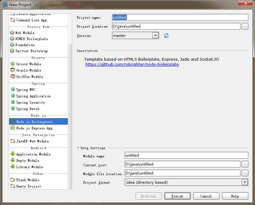Click into the Project location field
Screen dimensions: 255x205
[x=176, y=26]
